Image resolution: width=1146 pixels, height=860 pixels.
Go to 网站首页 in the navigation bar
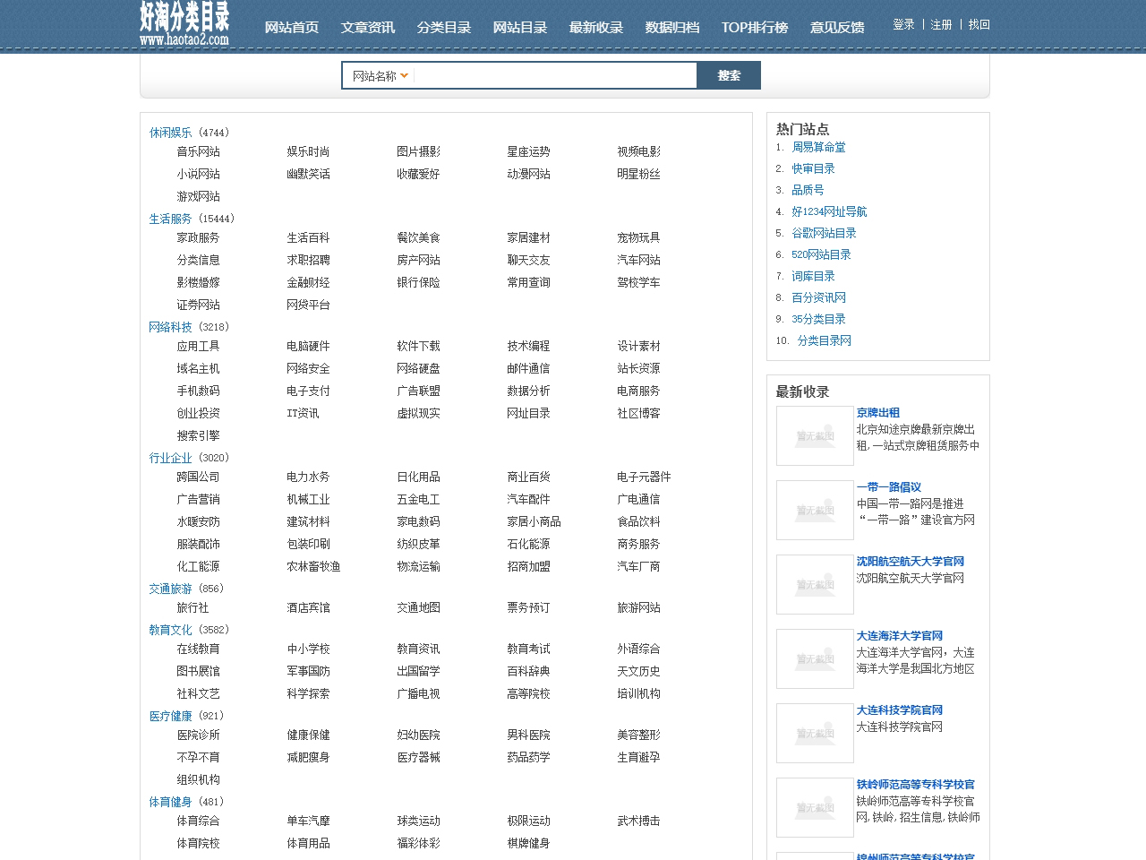point(291,28)
